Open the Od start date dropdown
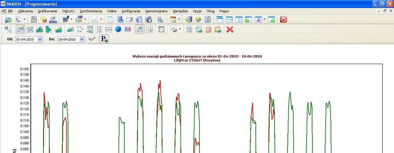Viewport: 394px width, 153px height. coord(40,40)
